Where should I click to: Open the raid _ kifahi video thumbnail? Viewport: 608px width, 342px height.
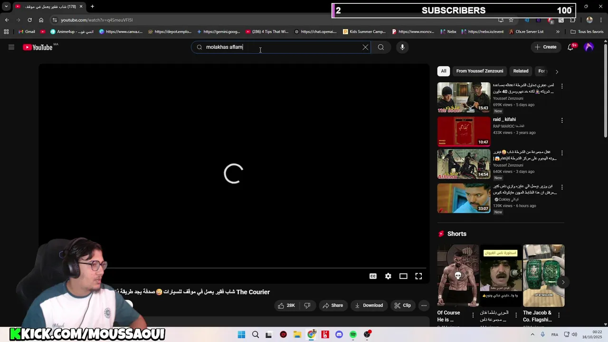[464, 131]
